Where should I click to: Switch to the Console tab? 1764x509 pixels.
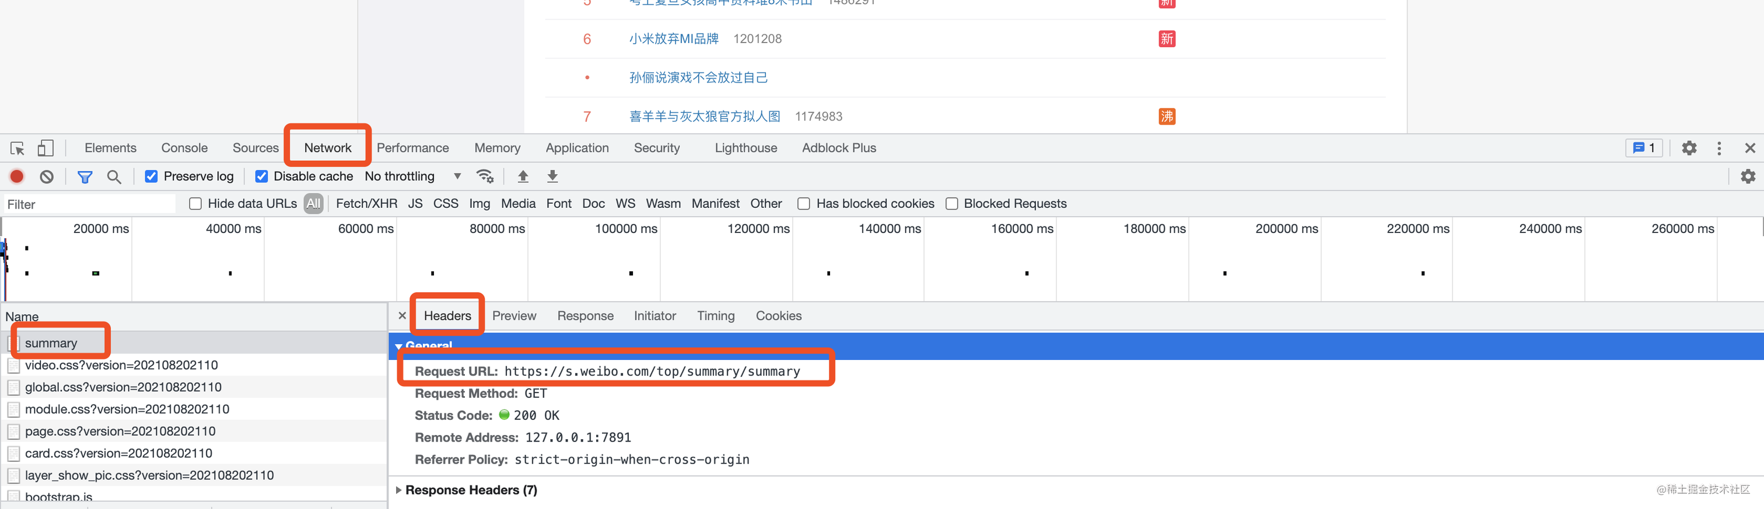tap(184, 149)
